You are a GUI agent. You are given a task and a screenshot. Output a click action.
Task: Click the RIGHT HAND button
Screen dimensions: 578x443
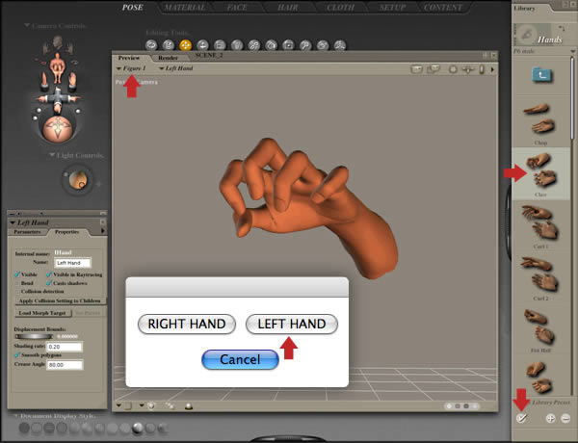(187, 324)
